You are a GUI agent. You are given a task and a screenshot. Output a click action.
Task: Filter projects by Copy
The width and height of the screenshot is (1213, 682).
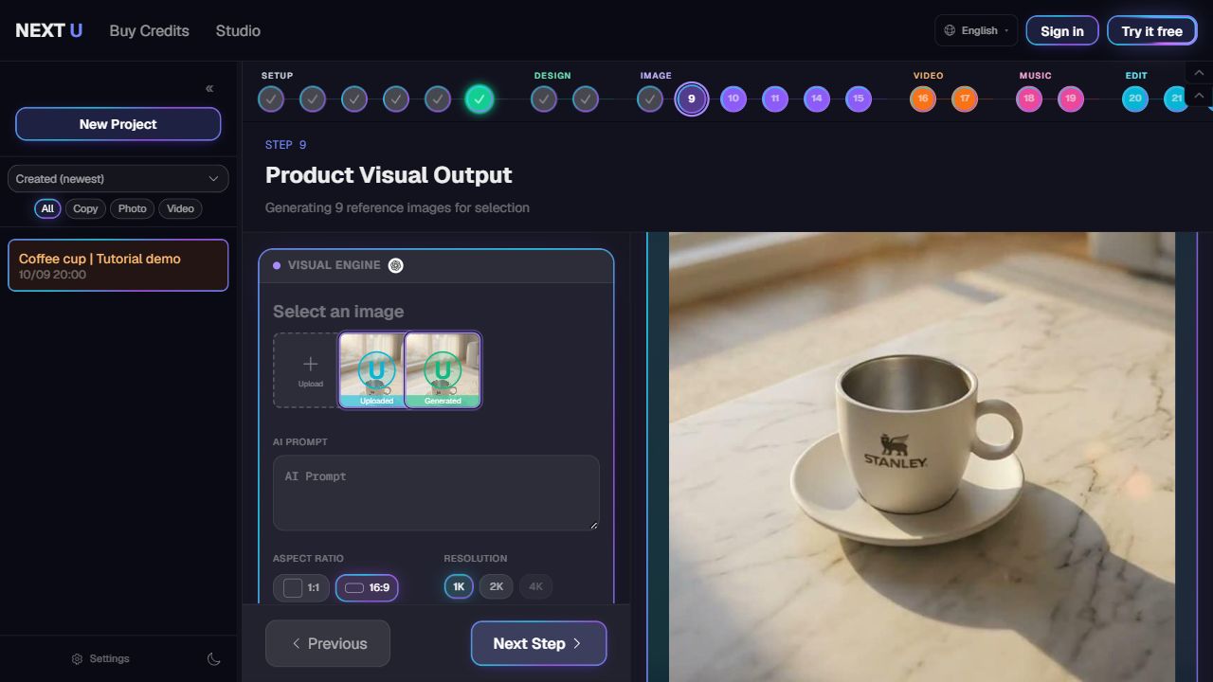point(85,208)
